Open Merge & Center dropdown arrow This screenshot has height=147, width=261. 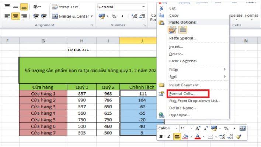tap(92, 16)
